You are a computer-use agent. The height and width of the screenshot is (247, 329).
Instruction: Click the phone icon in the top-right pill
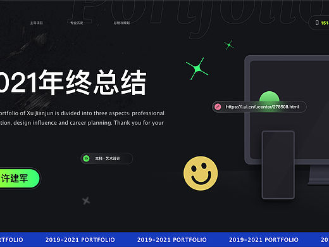click(317, 23)
